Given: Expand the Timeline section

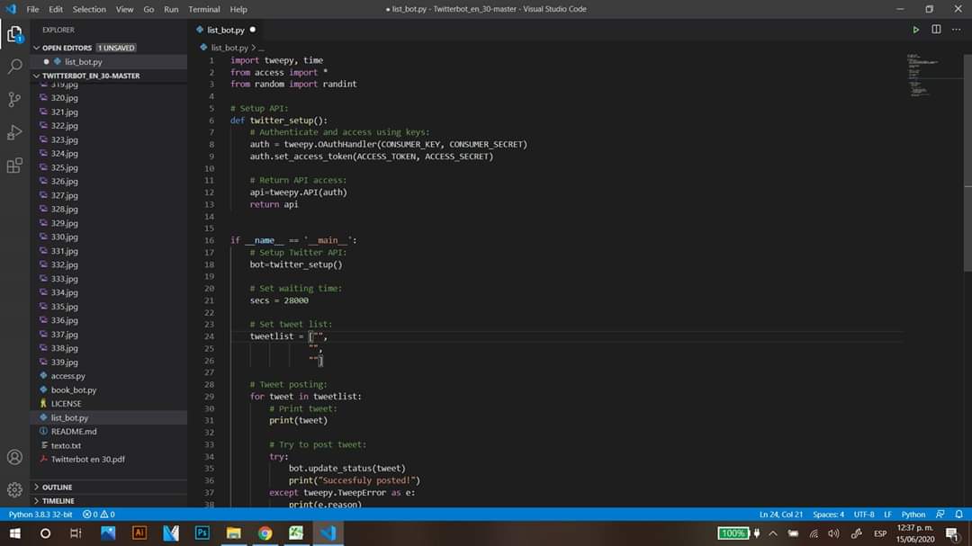Looking at the screenshot, I should click(x=58, y=501).
